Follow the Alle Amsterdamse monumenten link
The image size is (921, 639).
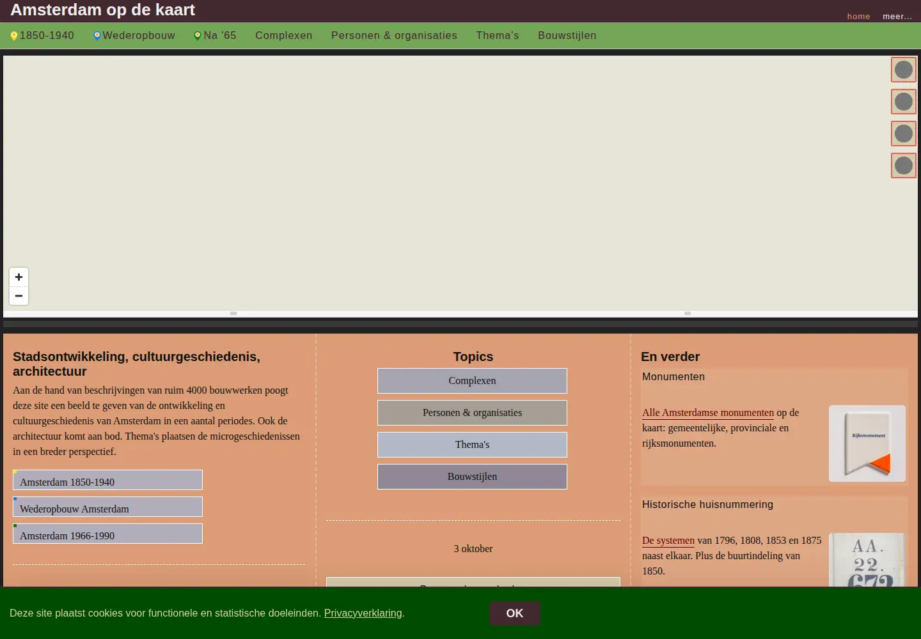coord(708,413)
